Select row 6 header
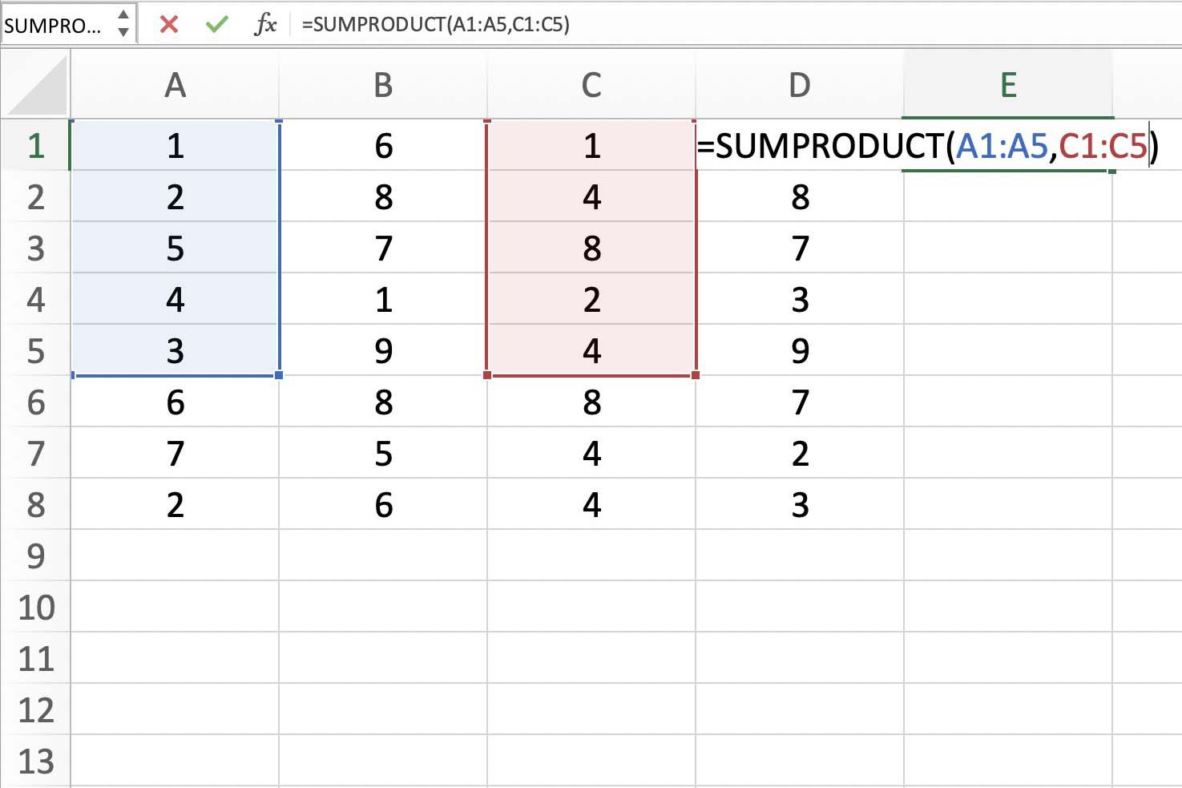 point(35,403)
